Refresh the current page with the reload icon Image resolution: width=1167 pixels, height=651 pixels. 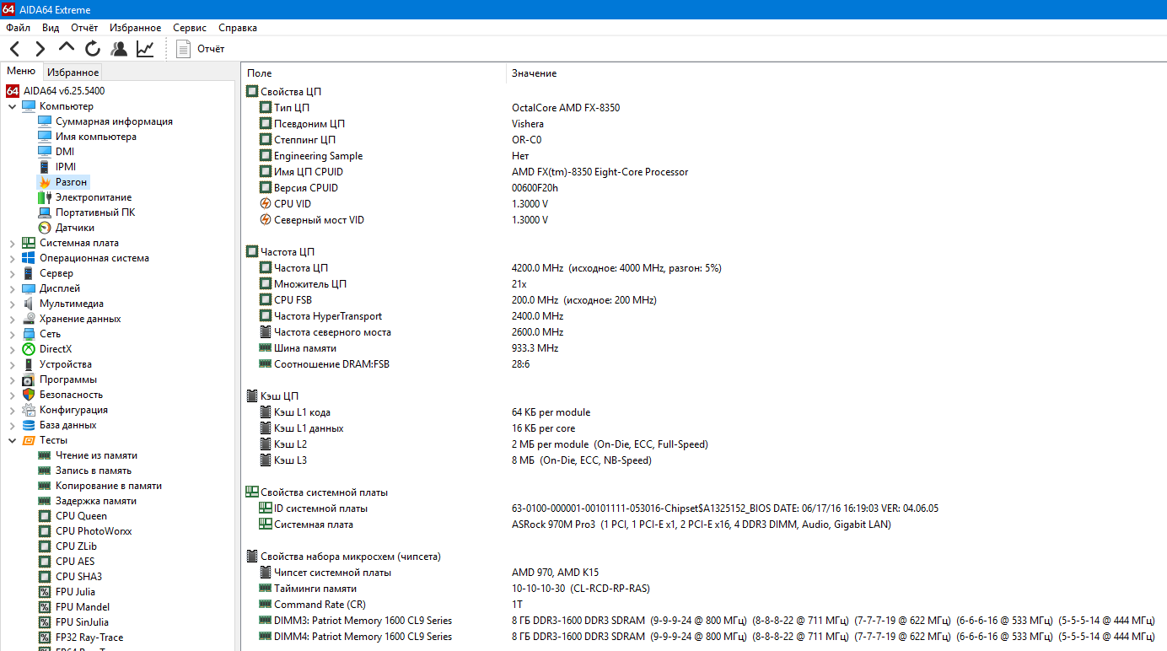[x=92, y=49]
